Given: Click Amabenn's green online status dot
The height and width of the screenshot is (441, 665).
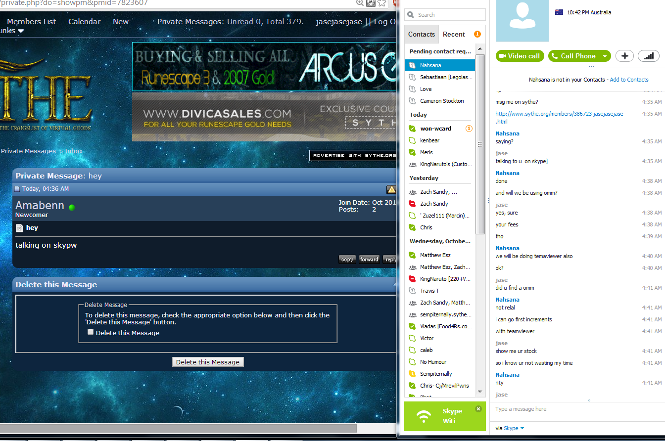Looking at the screenshot, I should coord(72,207).
